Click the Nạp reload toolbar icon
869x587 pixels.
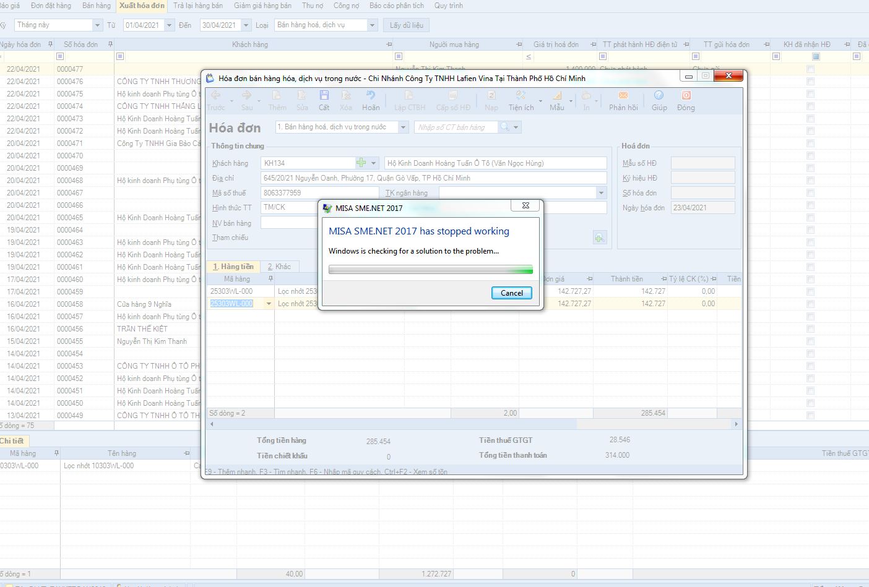[x=491, y=95]
